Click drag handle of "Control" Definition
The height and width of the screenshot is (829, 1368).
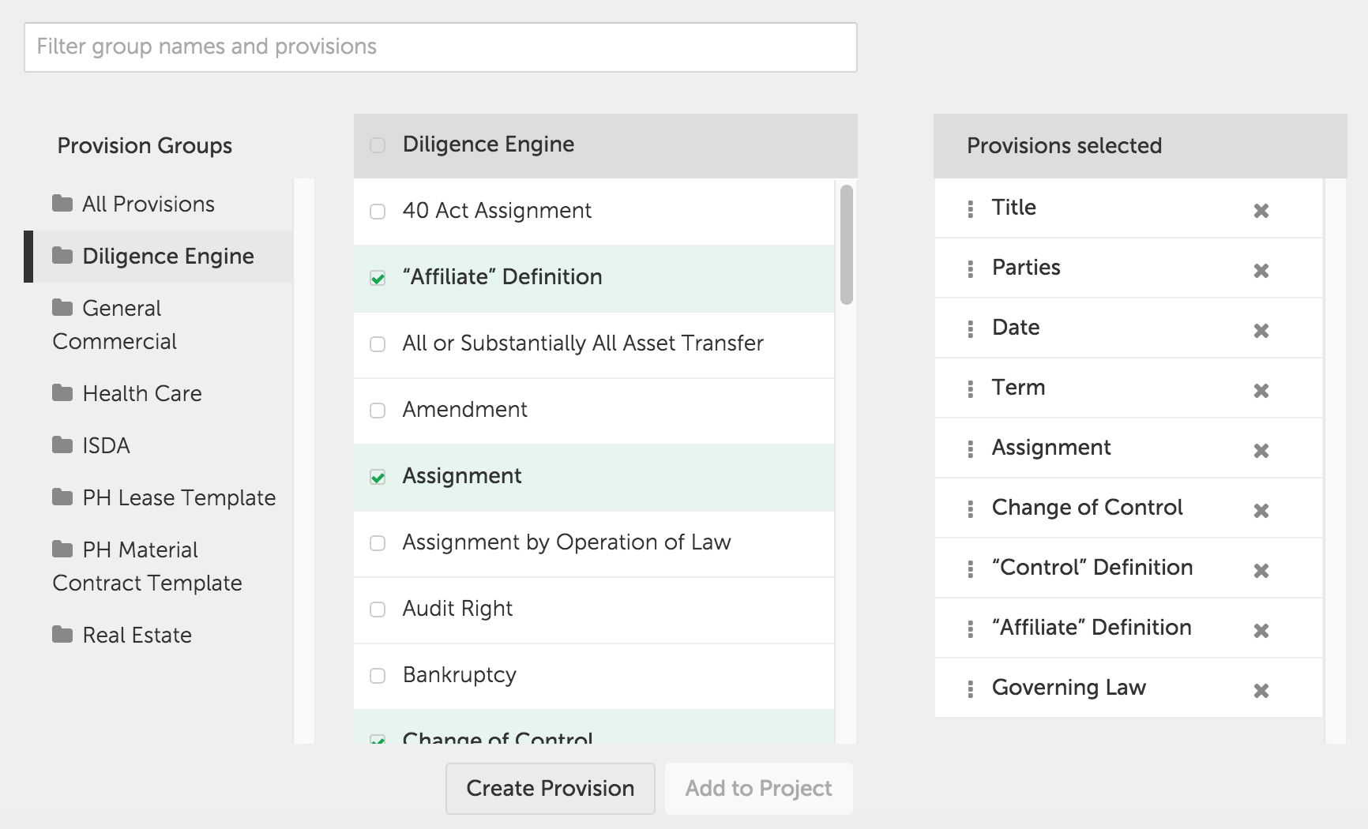[971, 569]
